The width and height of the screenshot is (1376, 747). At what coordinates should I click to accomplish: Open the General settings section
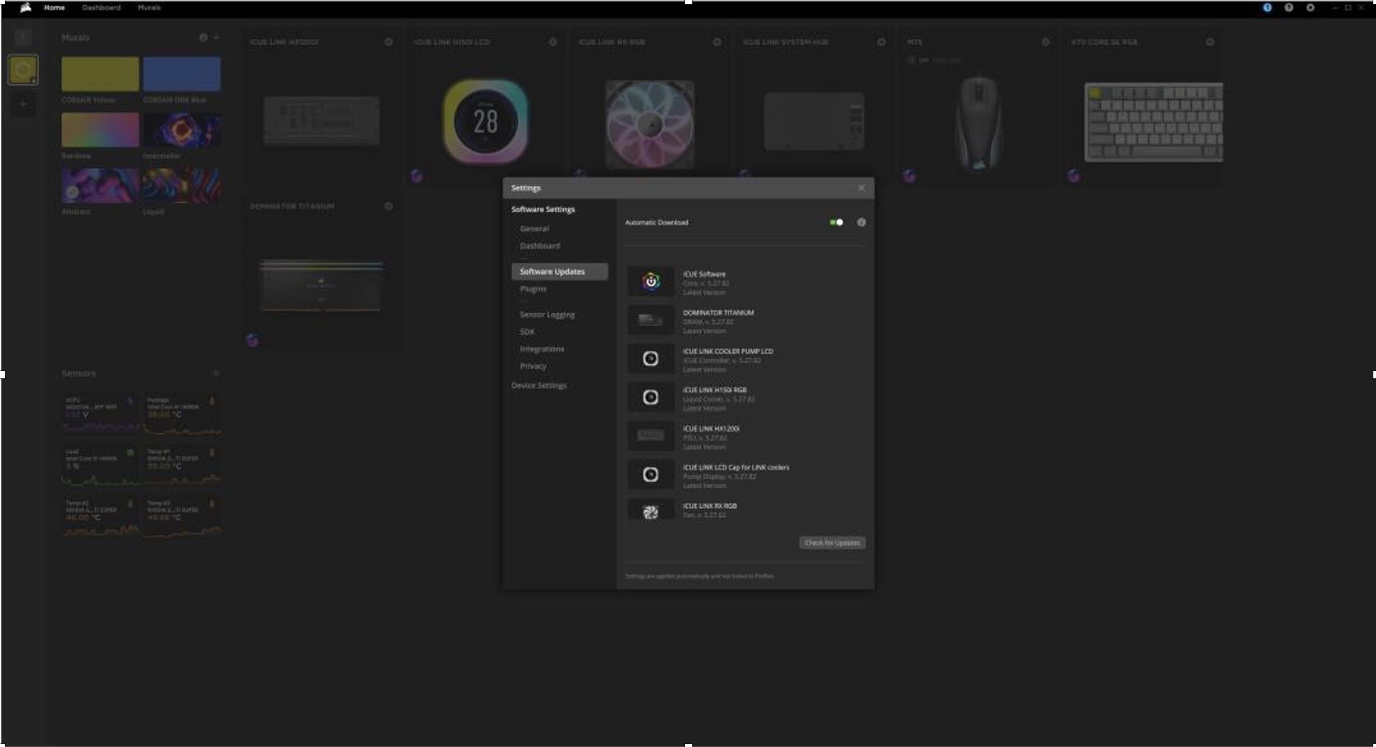point(534,228)
